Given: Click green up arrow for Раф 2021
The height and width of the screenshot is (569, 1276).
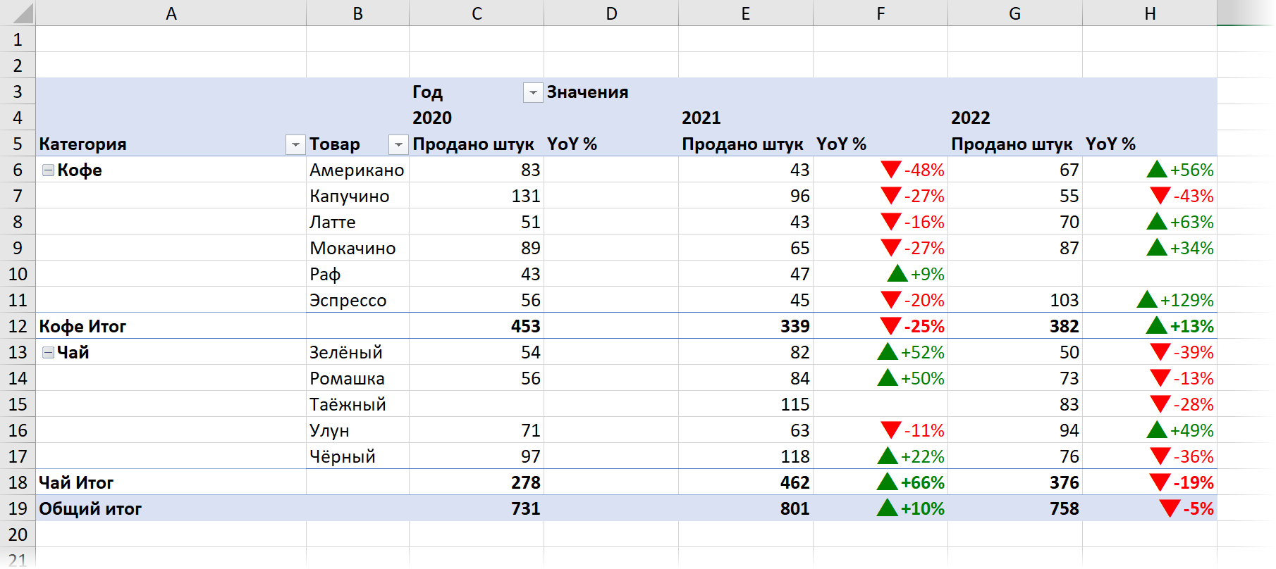Looking at the screenshot, I should tap(897, 273).
